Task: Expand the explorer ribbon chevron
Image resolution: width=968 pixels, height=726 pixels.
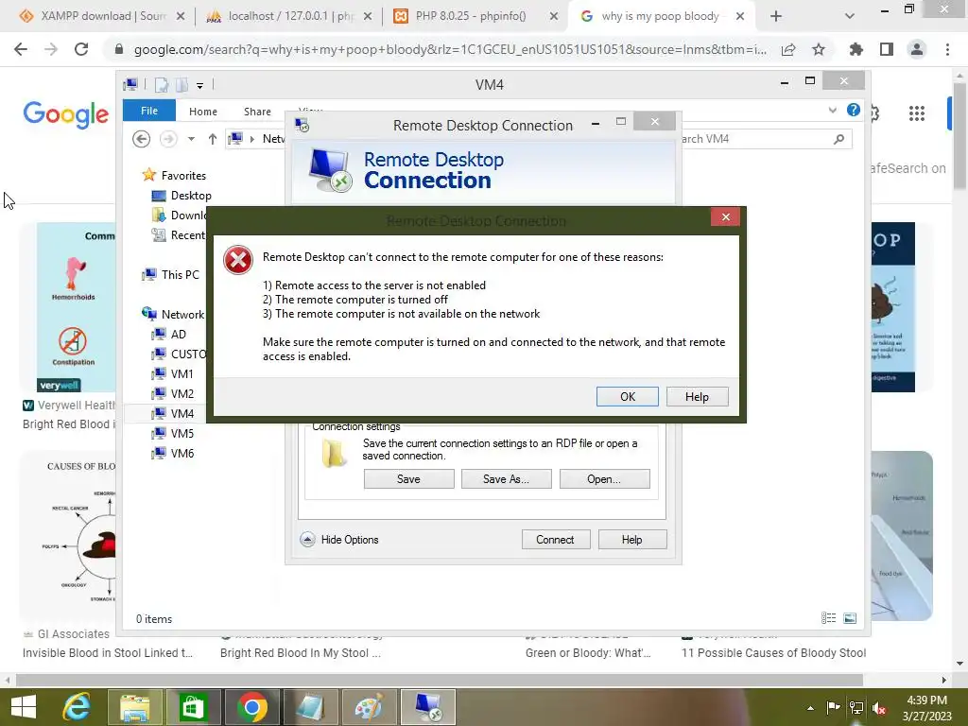Action: (832, 111)
